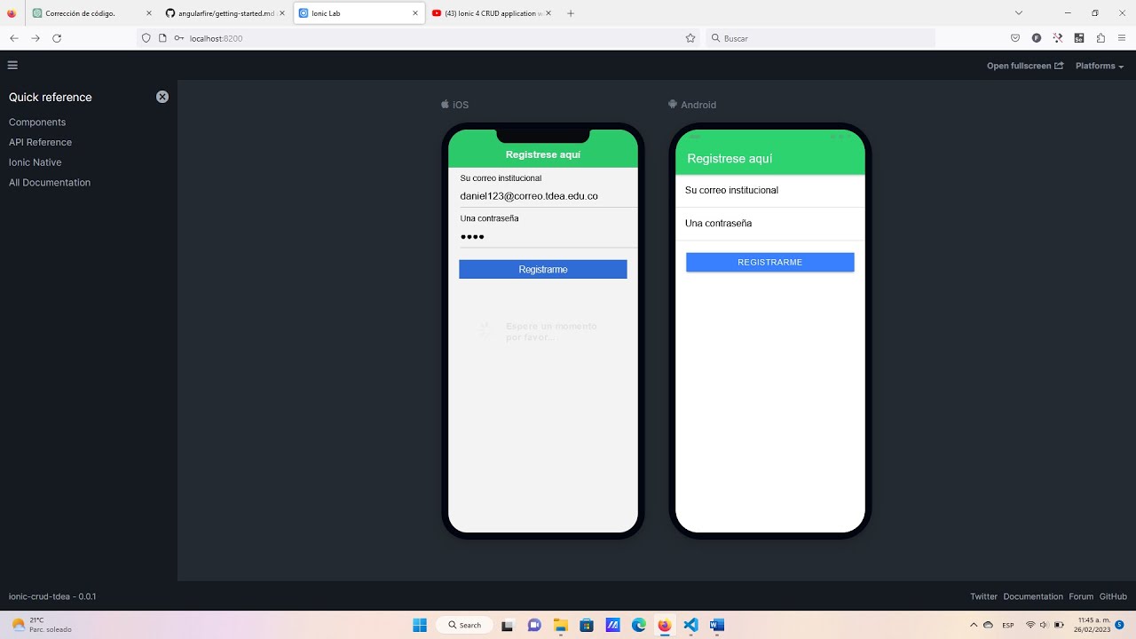This screenshot has width=1136, height=639.
Task: Open File Explorer from taskbar
Action: point(560,625)
